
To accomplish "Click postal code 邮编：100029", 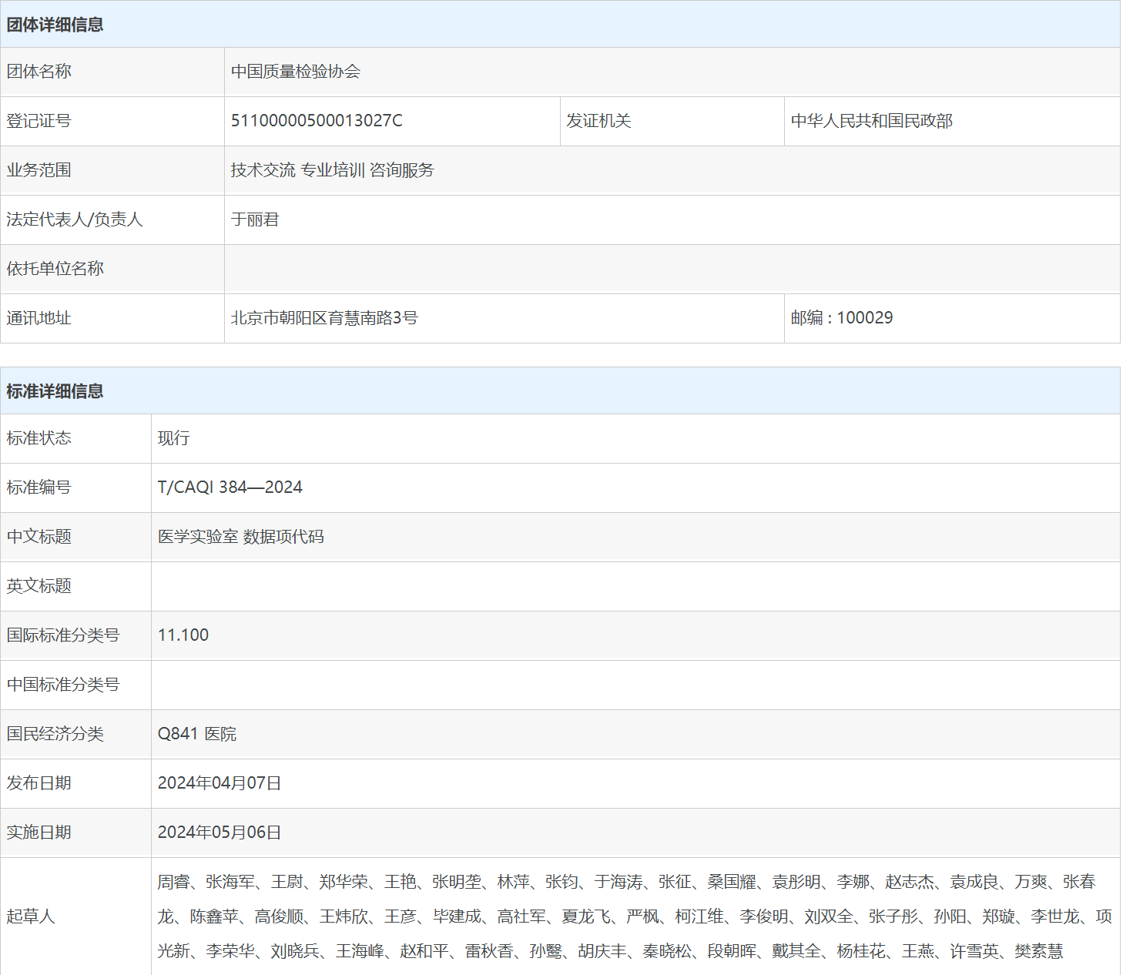I will [x=842, y=318].
